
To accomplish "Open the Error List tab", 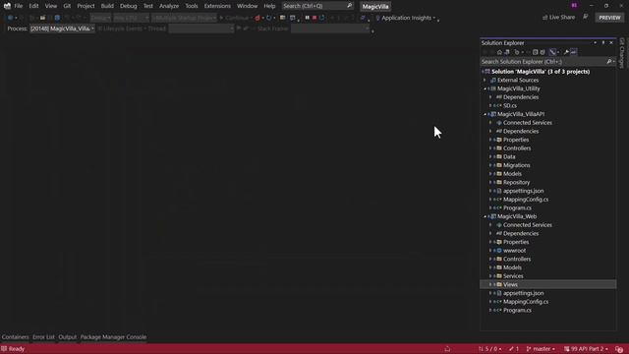I will (43, 337).
